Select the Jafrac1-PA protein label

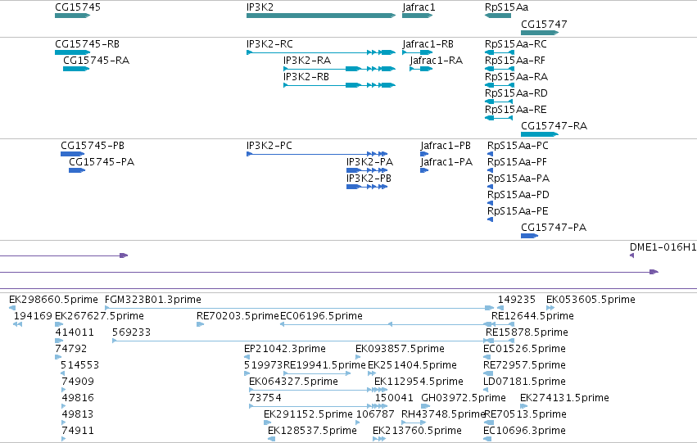pos(446,162)
